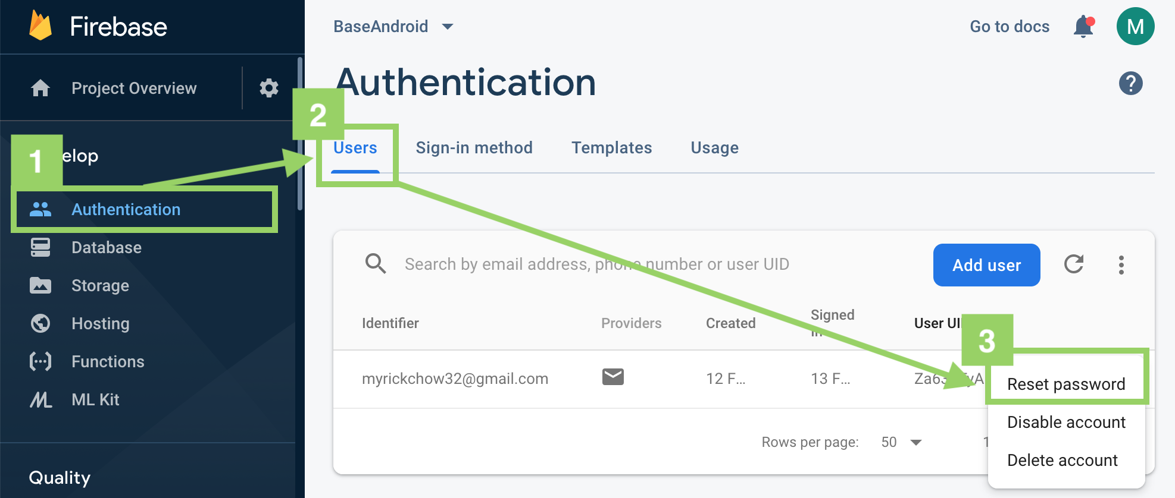Open the overflow three-dot menu

[1121, 265]
